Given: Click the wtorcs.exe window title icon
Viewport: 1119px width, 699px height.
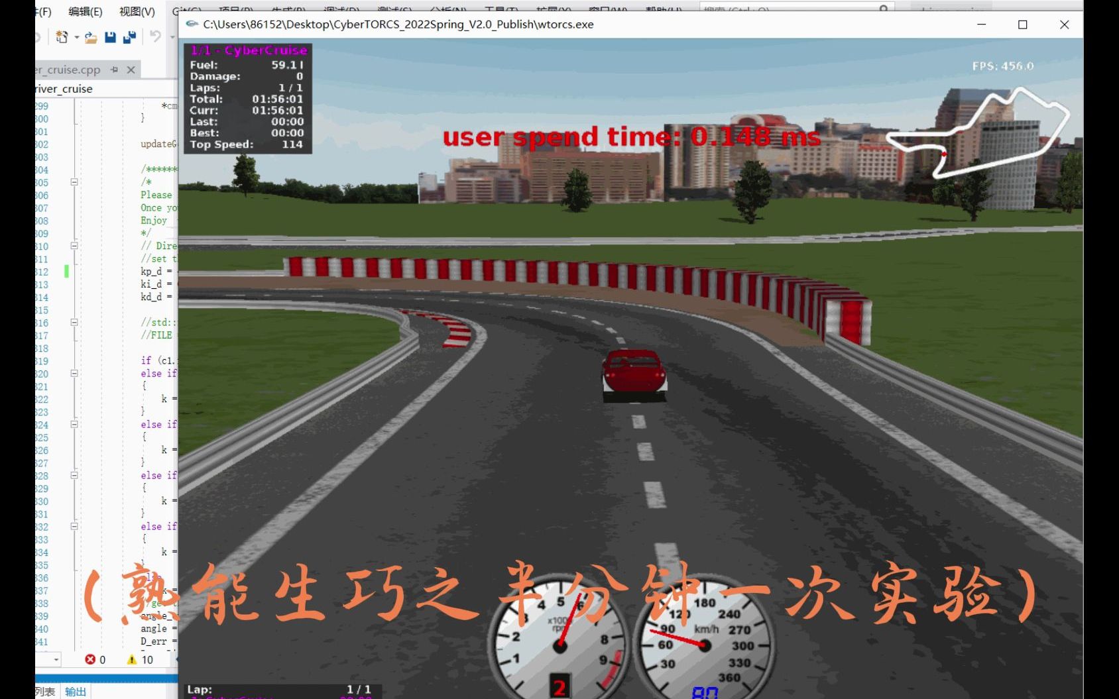Looking at the screenshot, I should click(x=192, y=25).
